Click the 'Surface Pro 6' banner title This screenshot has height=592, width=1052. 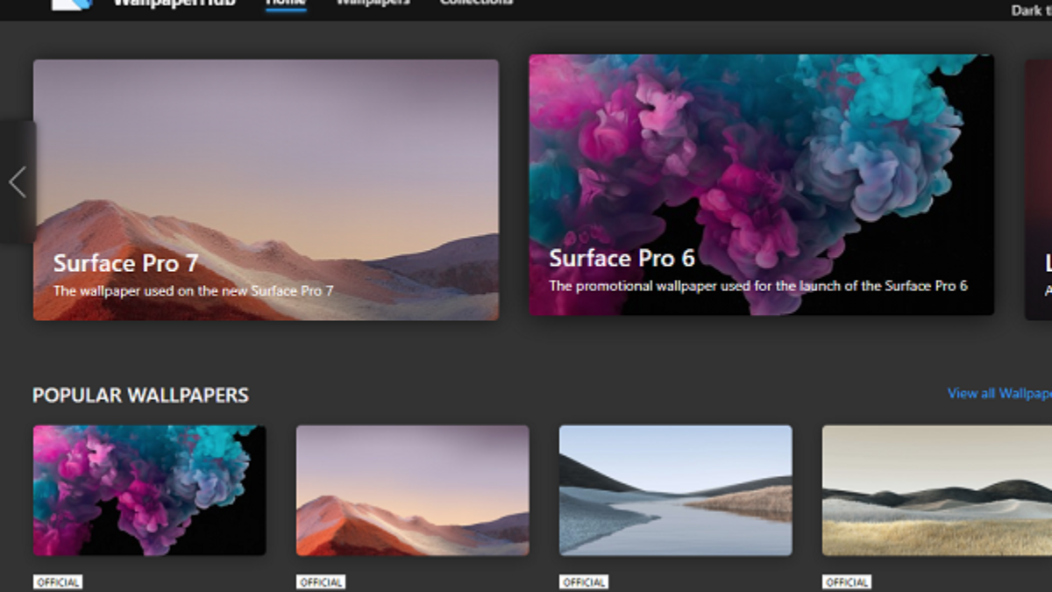pyautogui.click(x=622, y=258)
